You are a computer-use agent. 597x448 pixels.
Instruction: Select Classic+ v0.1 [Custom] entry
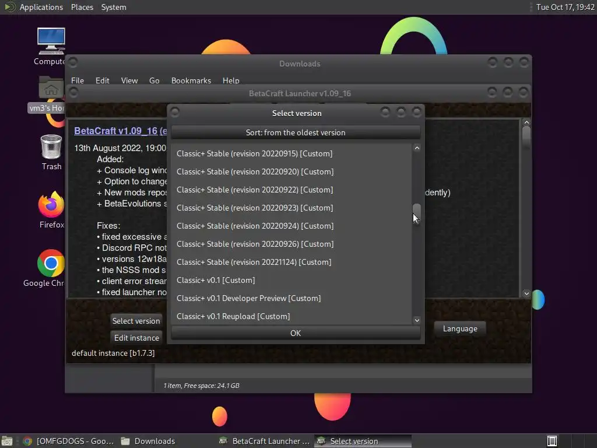click(x=292, y=280)
